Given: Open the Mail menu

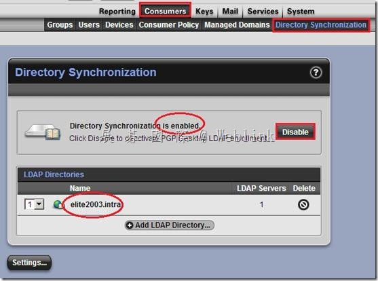Looking at the screenshot, I should [x=230, y=12].
